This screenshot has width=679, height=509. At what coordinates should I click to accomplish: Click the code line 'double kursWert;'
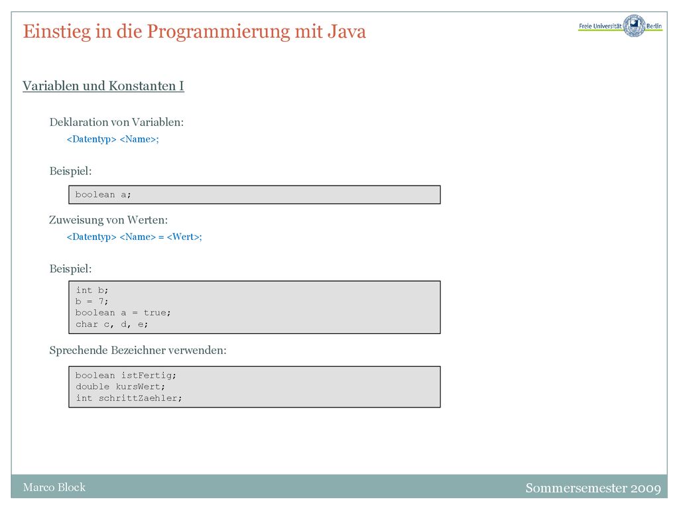(121, 386)
